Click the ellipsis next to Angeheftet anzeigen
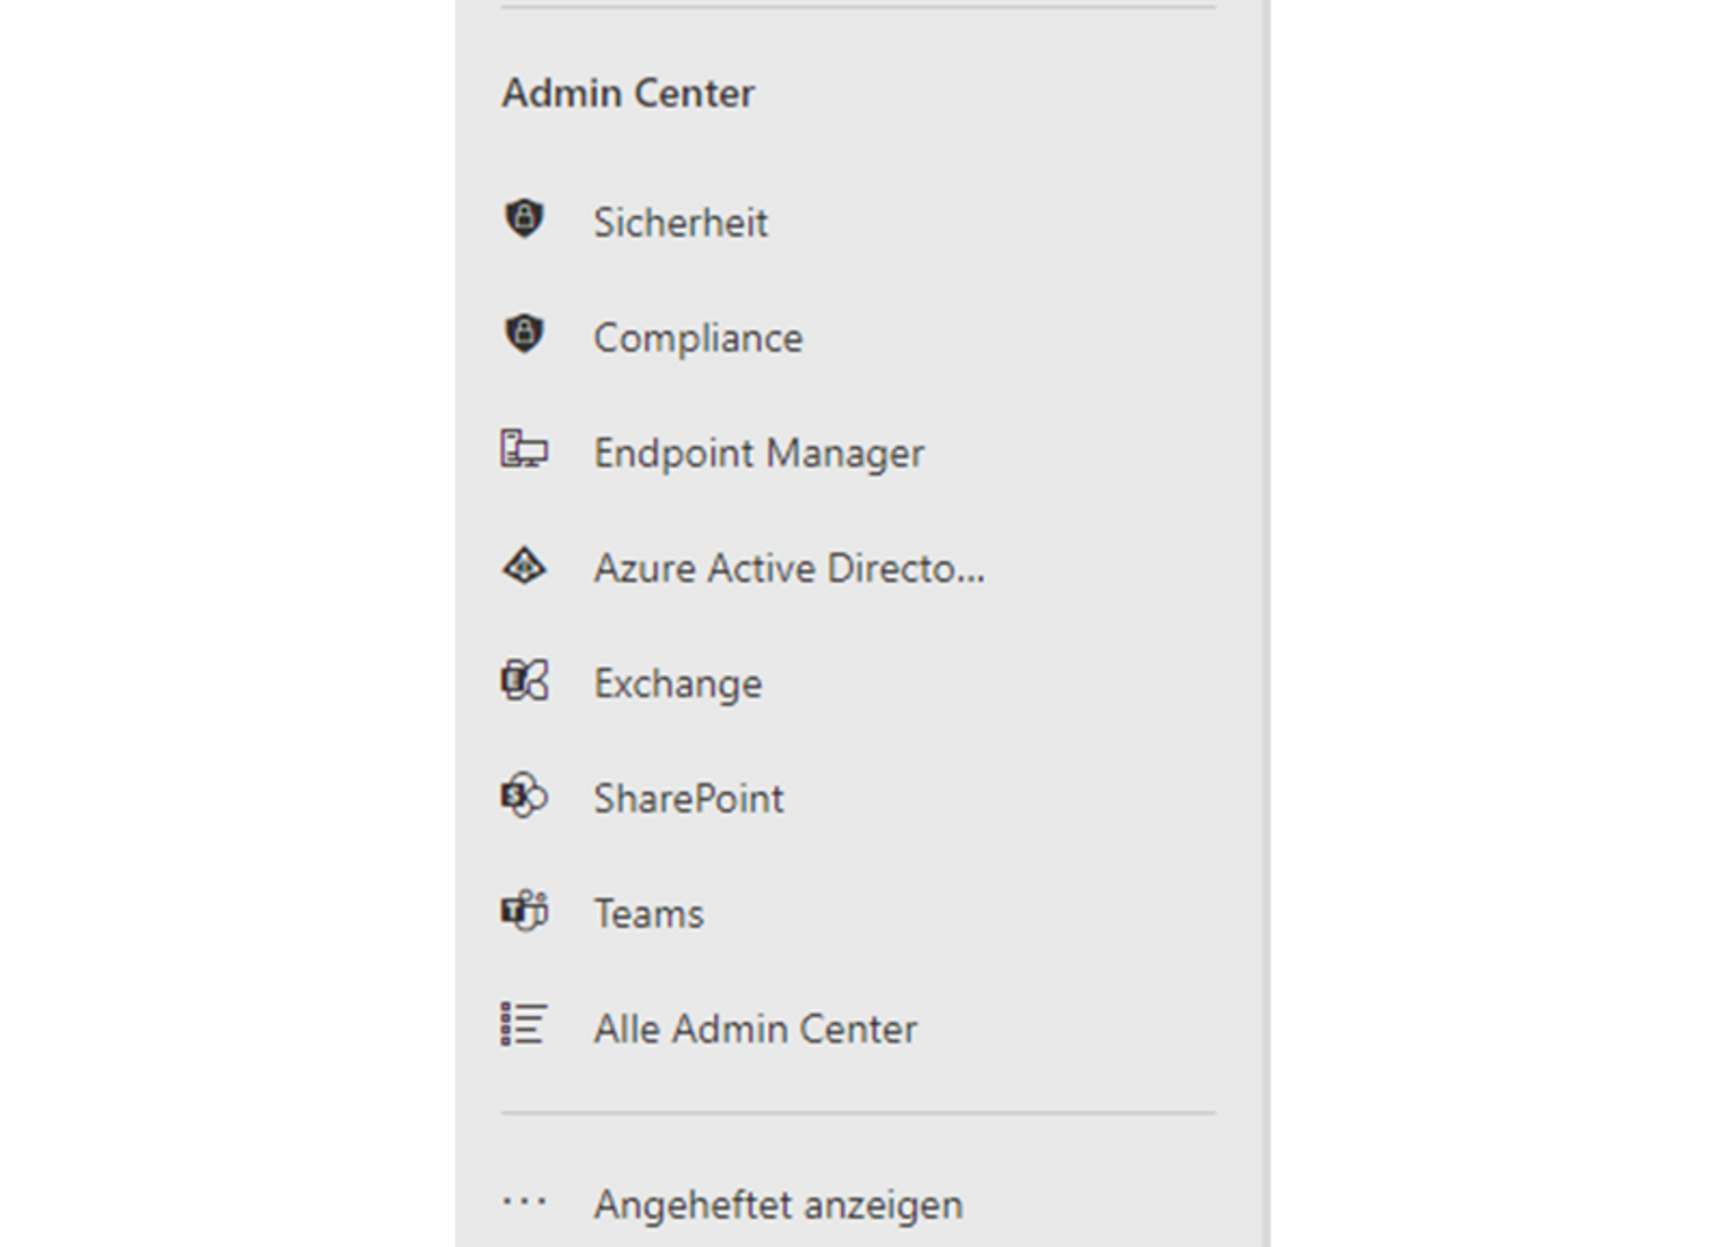The image size is (1726, 1247). point(524,1203)
